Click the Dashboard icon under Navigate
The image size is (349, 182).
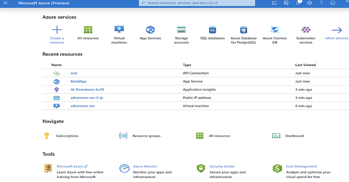tap(276, 135)
